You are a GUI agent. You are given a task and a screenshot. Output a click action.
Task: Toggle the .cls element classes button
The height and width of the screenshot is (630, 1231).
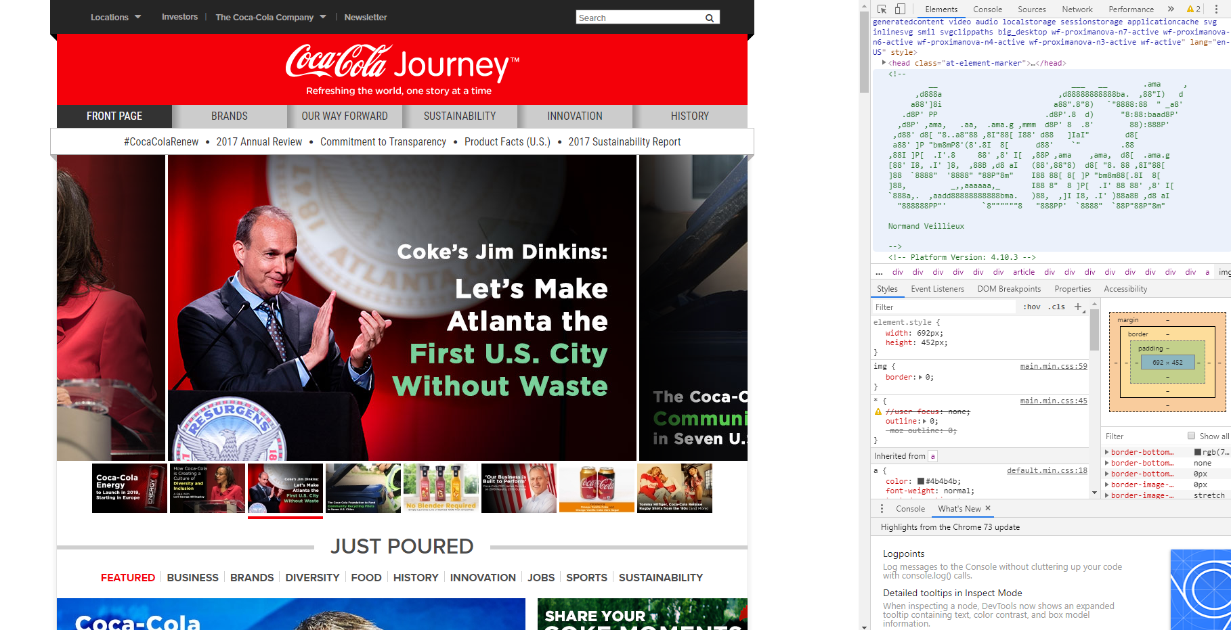1056,307
